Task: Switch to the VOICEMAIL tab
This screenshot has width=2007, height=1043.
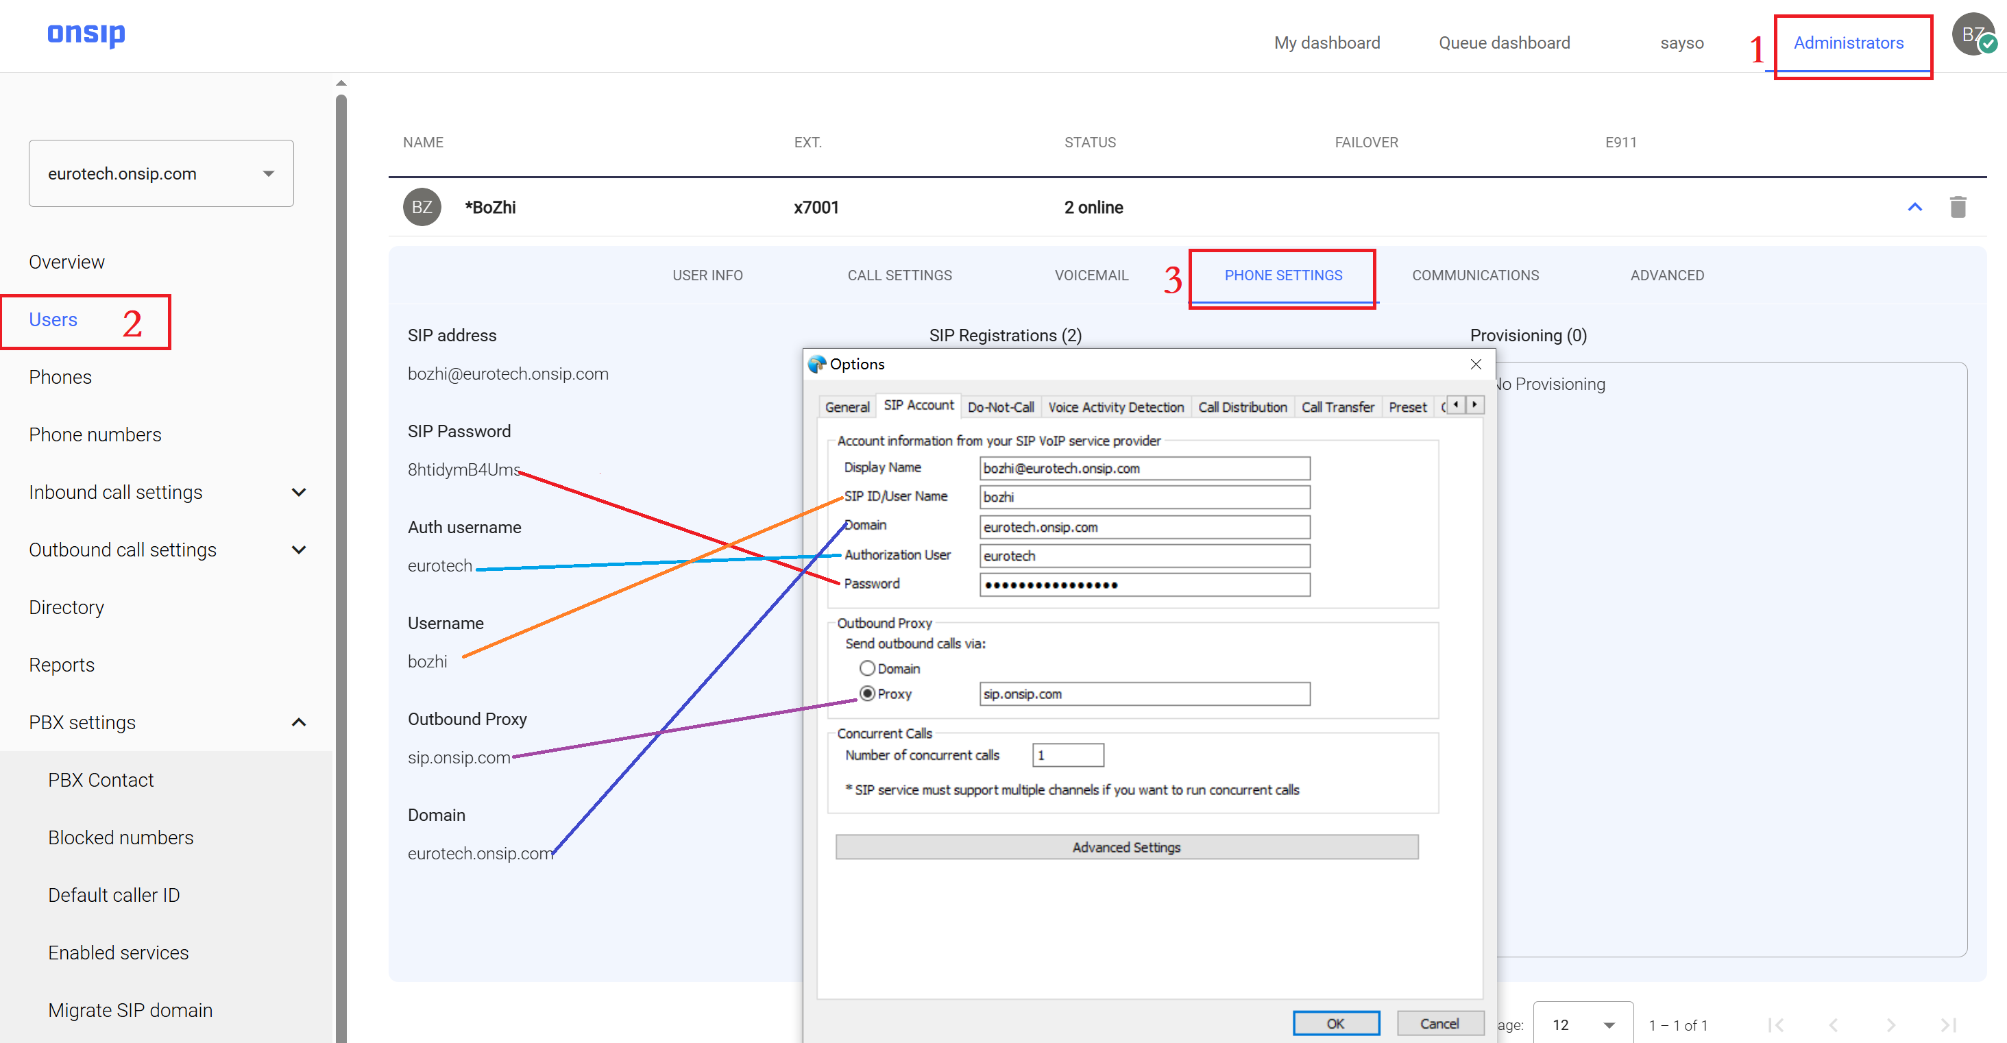Action: [x=1091, y=275]
